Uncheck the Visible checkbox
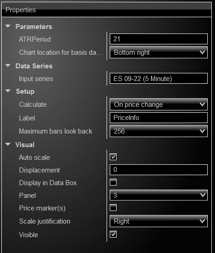The width and height of the screenshot is (215, 253). 113,234
